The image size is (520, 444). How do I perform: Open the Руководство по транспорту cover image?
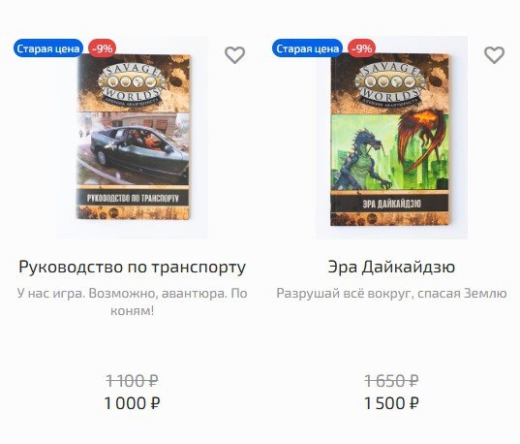pyautogui.click(x=133, y=137)
